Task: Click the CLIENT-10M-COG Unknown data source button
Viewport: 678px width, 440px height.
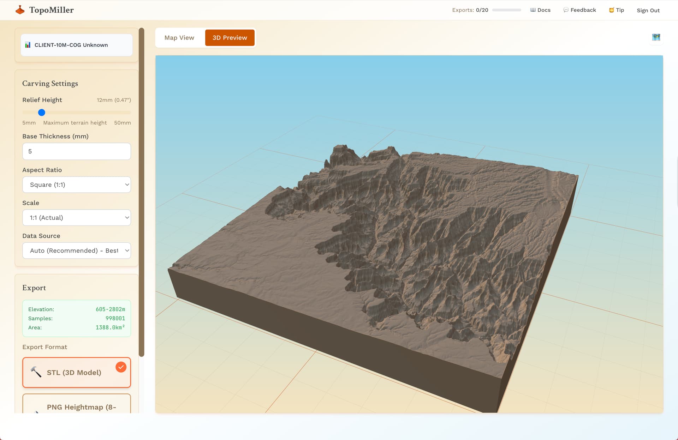Action: 76,45
